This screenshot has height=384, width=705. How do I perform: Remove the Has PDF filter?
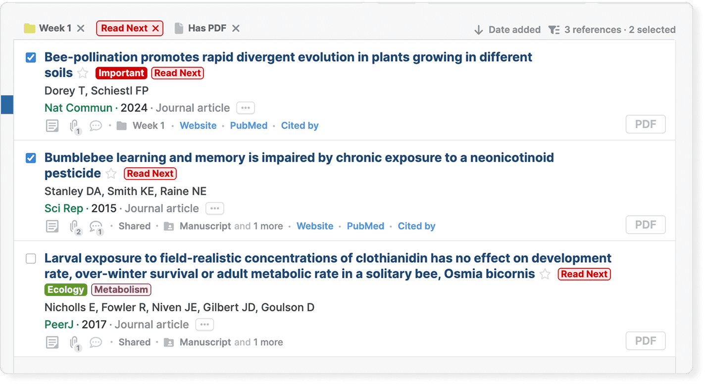tap(236, 28)
